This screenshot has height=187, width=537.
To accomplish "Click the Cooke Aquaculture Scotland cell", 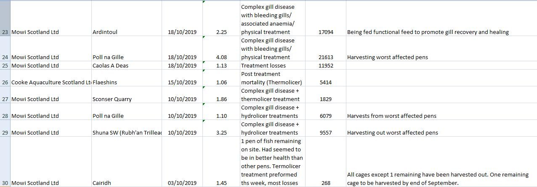I will pyautogui.click(x=51, y=82).
